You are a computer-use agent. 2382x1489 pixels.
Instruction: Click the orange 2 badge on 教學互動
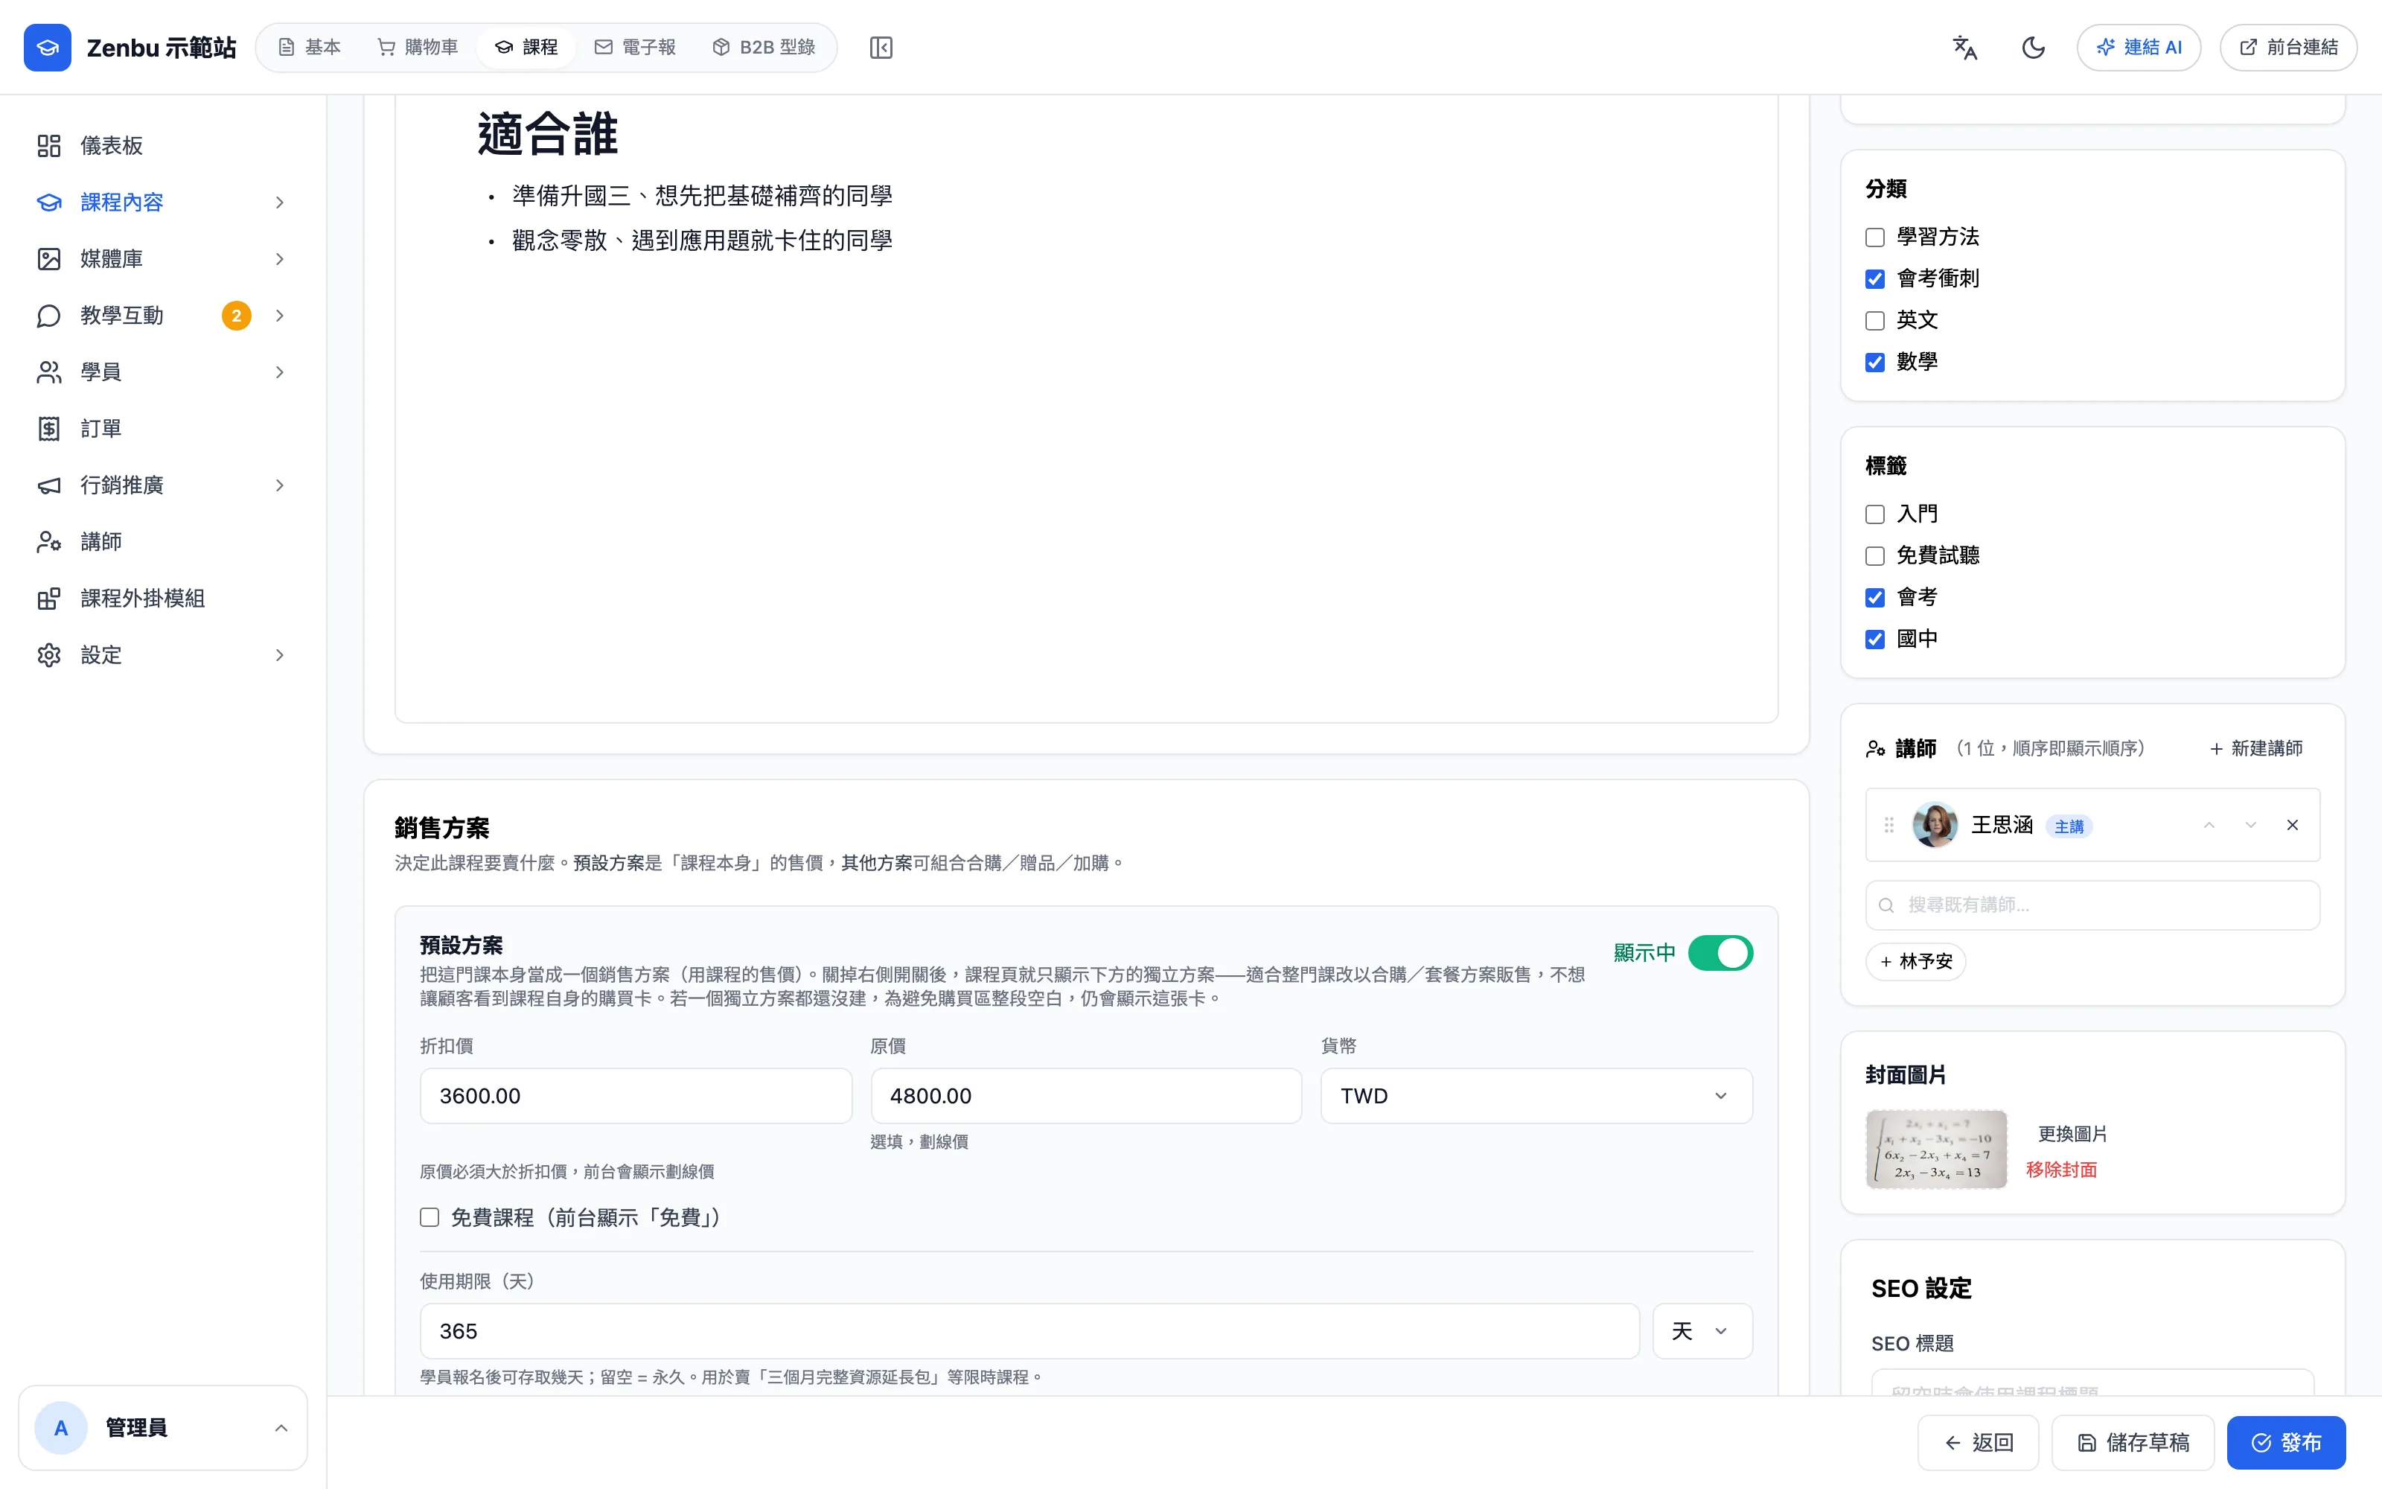tap(236, 315)
